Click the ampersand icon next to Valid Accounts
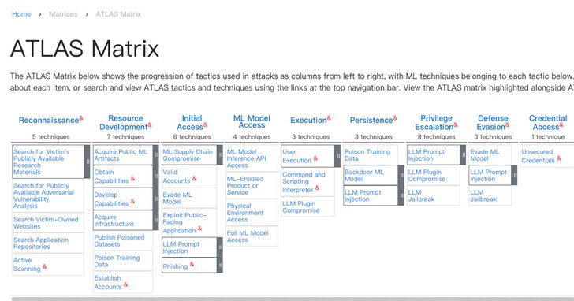 tap(195, 179)
